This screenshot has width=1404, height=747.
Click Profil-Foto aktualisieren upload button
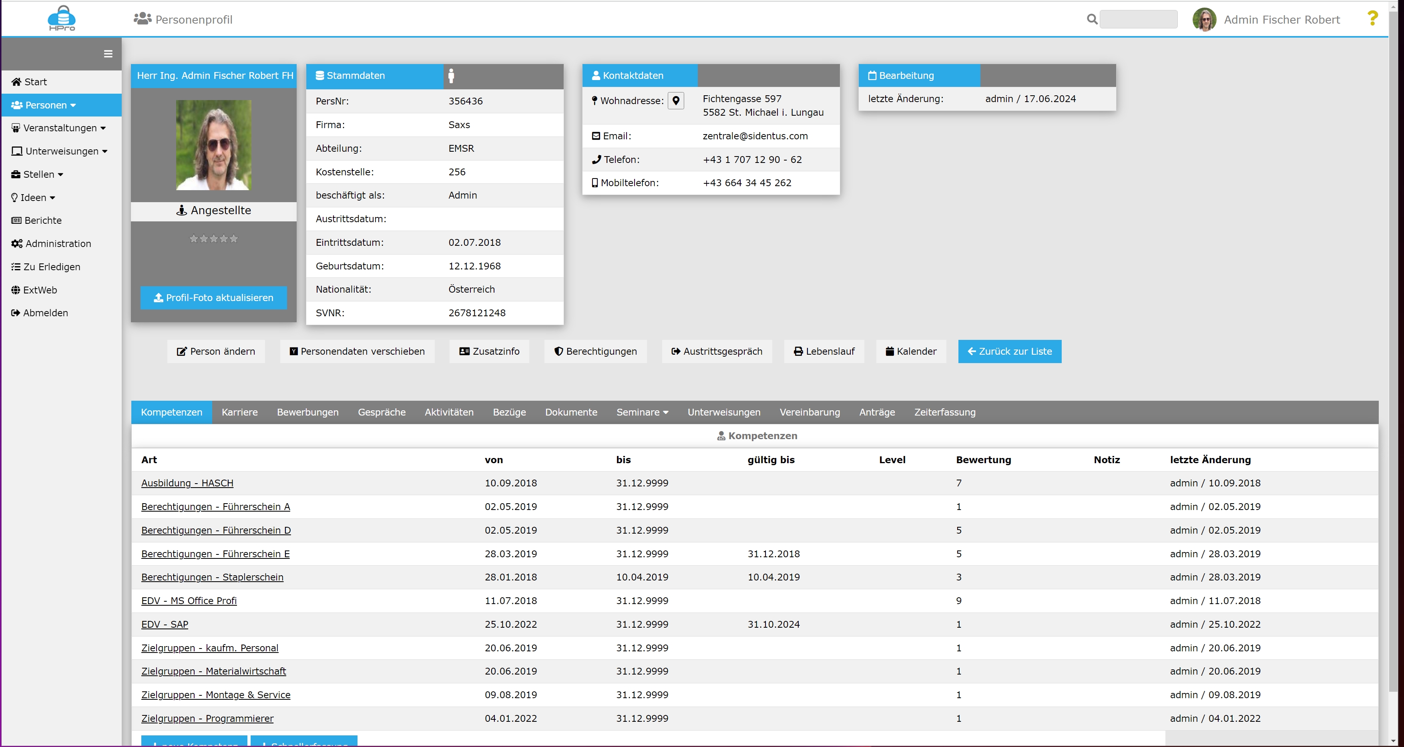[214, 297]
